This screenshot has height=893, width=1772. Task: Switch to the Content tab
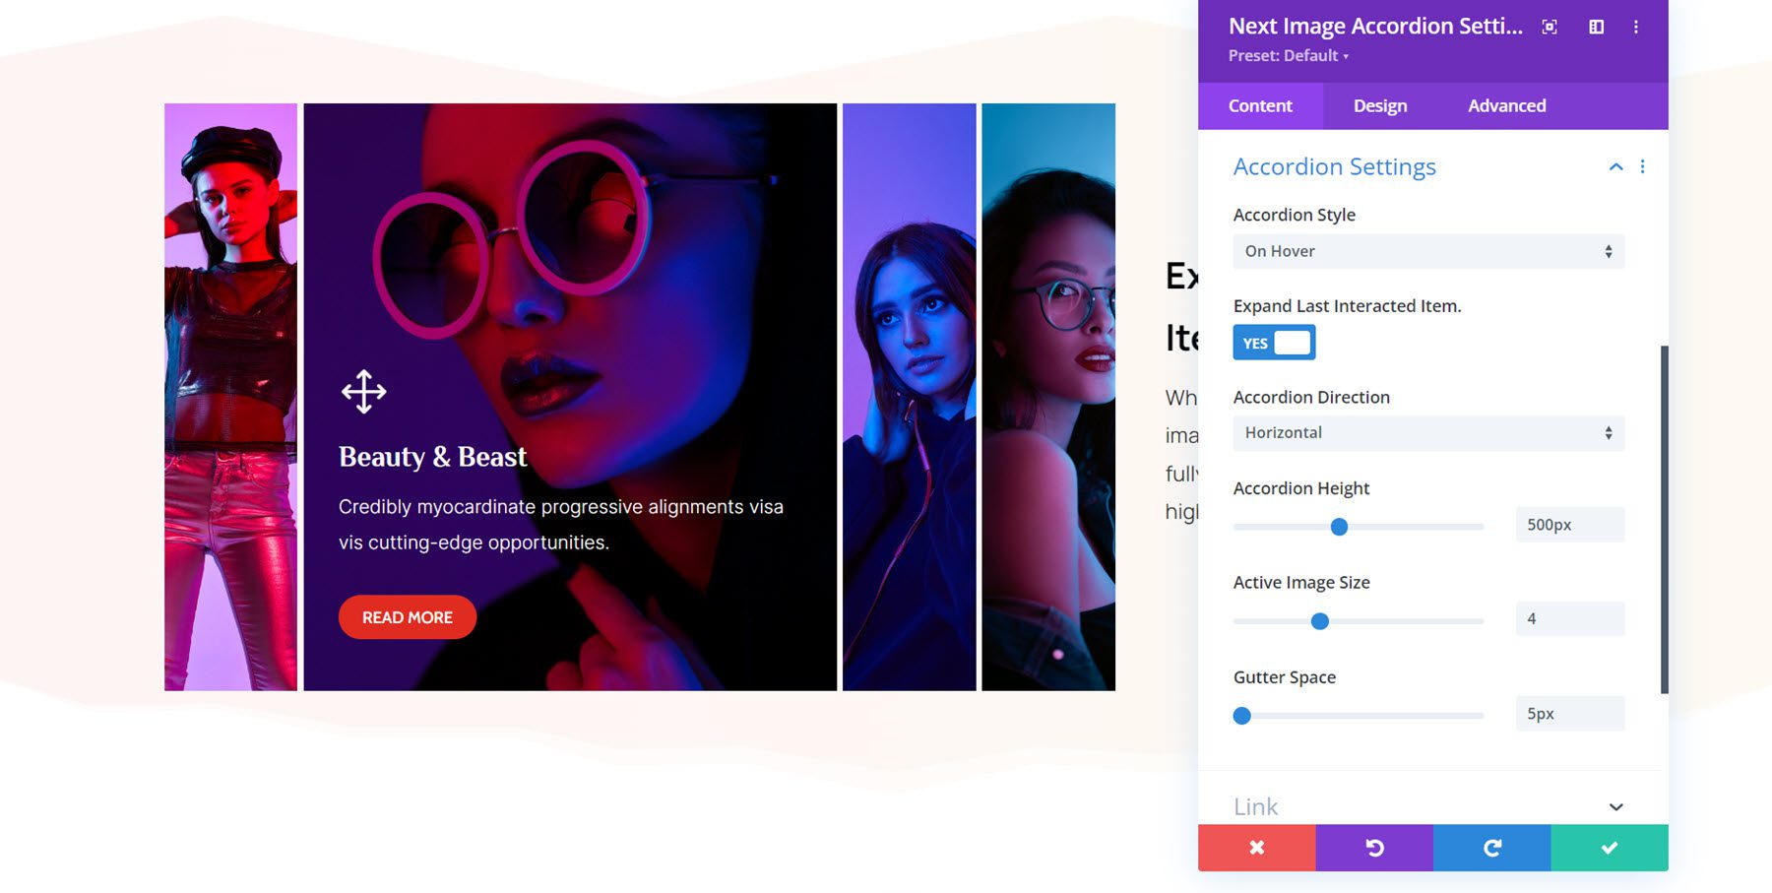[1260, 105]
